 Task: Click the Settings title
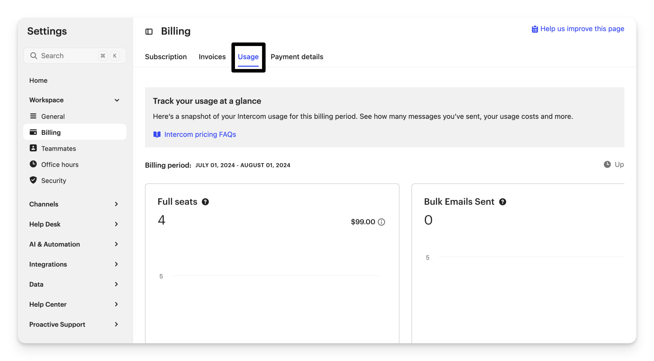click(47, 31)
